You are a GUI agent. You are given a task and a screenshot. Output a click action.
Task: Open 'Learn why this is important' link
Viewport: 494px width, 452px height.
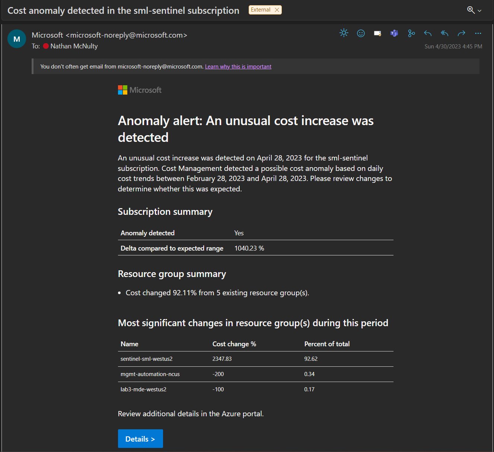click(x=238, y=67)
